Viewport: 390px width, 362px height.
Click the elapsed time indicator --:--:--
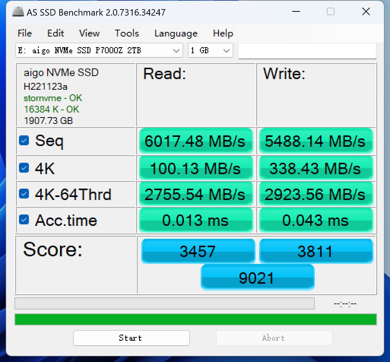click(345, 304)
